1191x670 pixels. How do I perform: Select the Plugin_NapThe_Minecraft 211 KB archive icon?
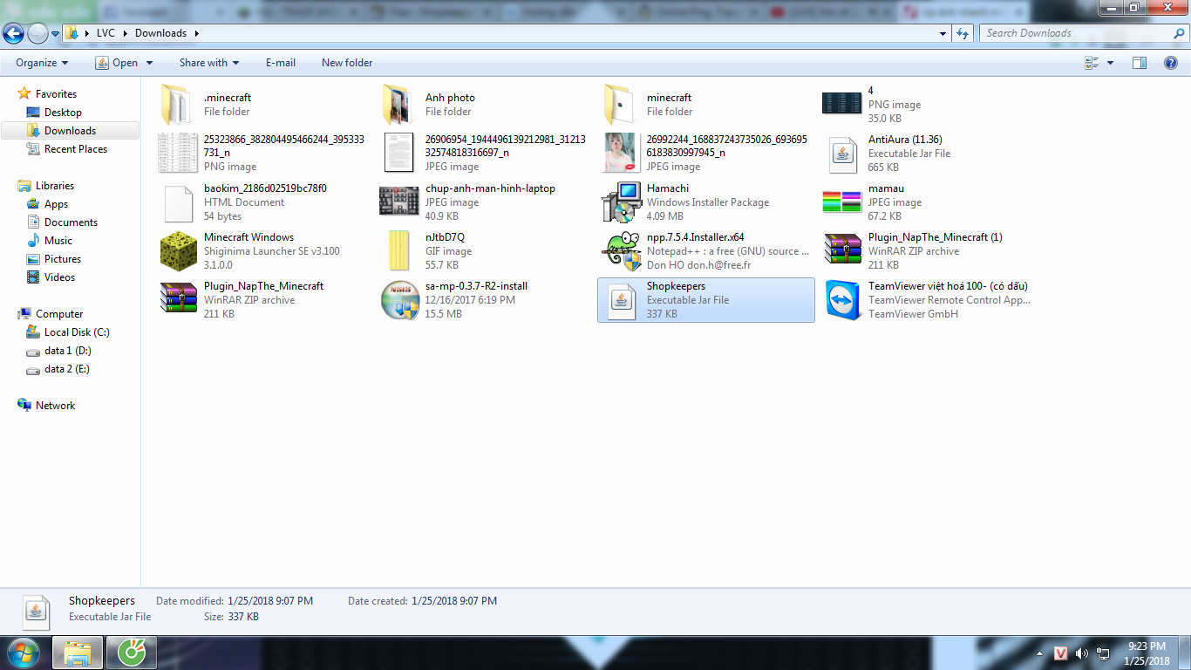click(178, 299)
